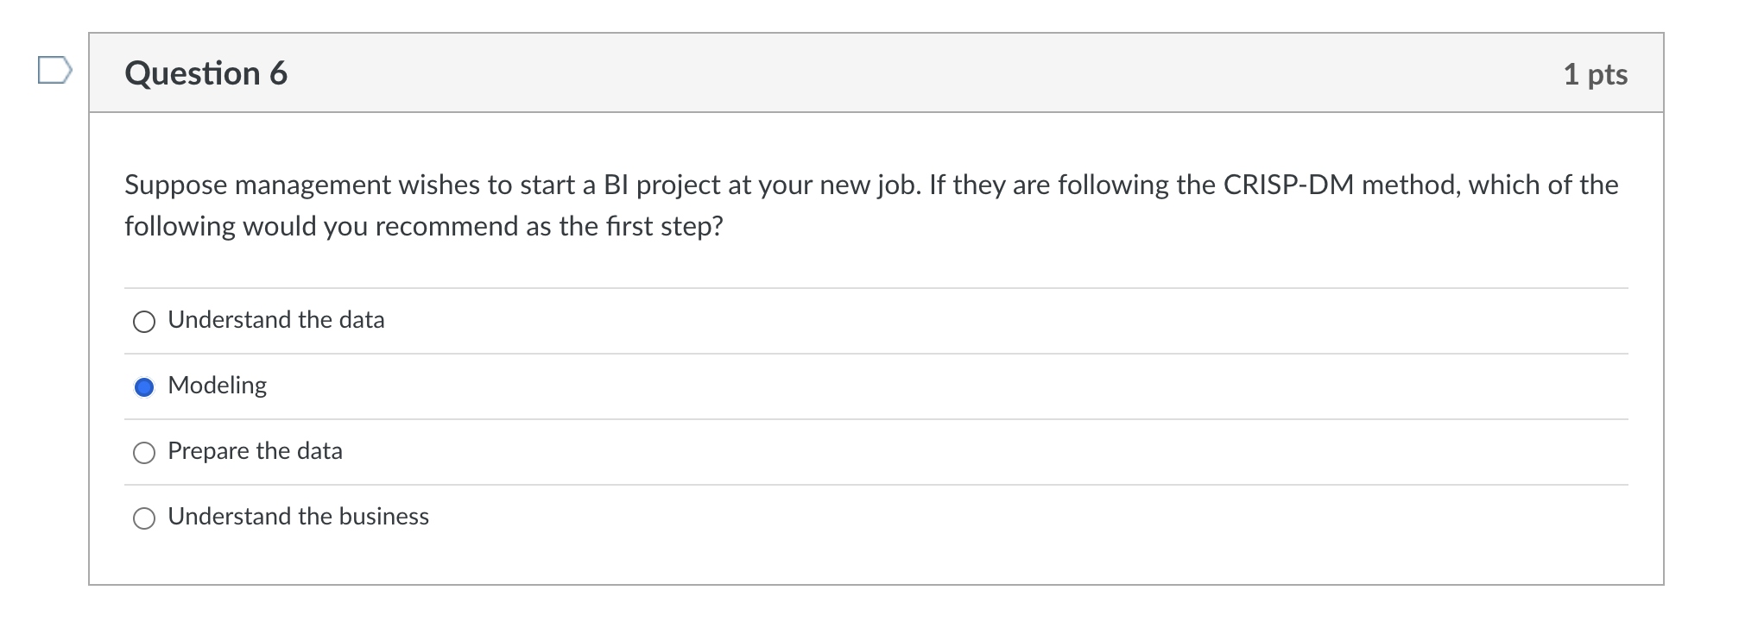The width and height of the screenshot is (1739, 628).
Task: Click the word "following" starting the second line
Action: (x=180, y=227)
